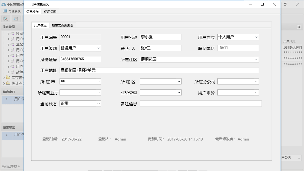Viewport: 304px width, 182px height.
Task: Collapse the right panel using the double chevron
Action: (299, 27)
